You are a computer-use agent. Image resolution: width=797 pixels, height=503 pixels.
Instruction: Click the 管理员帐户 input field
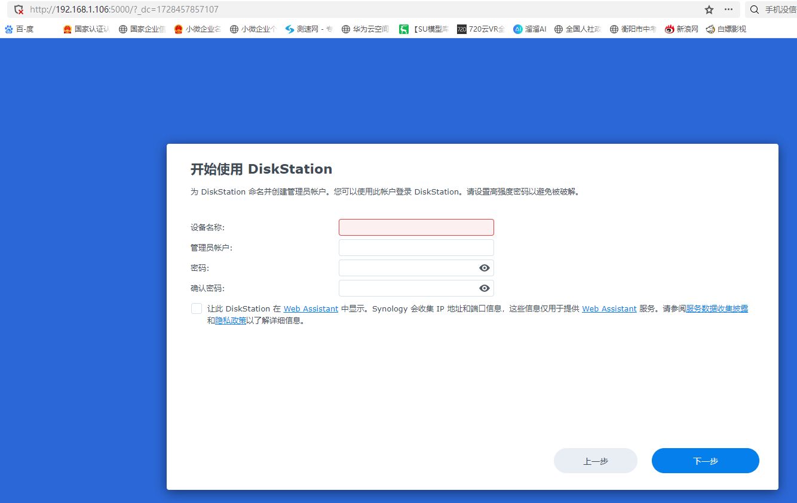coord(416,248)
